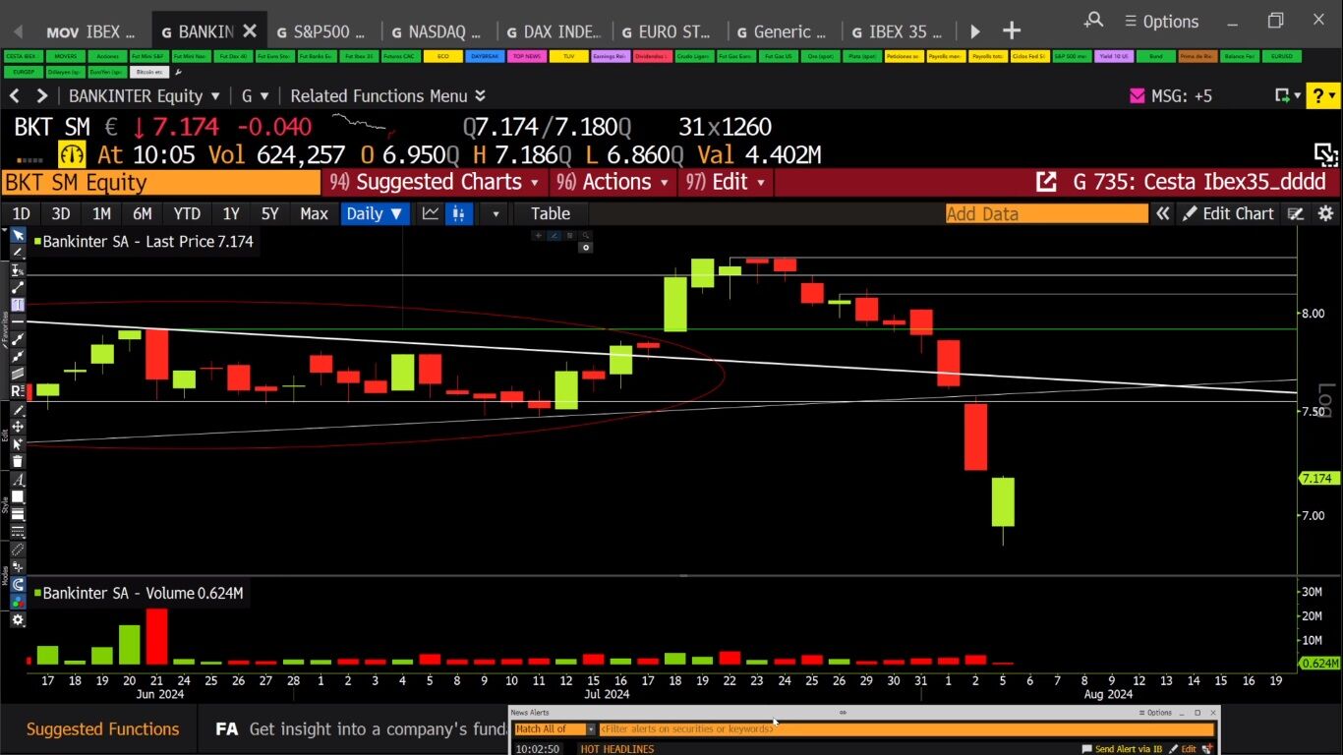Image resolution: width=1343 pixels, height=755 pixels.
Task: Go back with left arrow
Action: (x=15, y=95)
